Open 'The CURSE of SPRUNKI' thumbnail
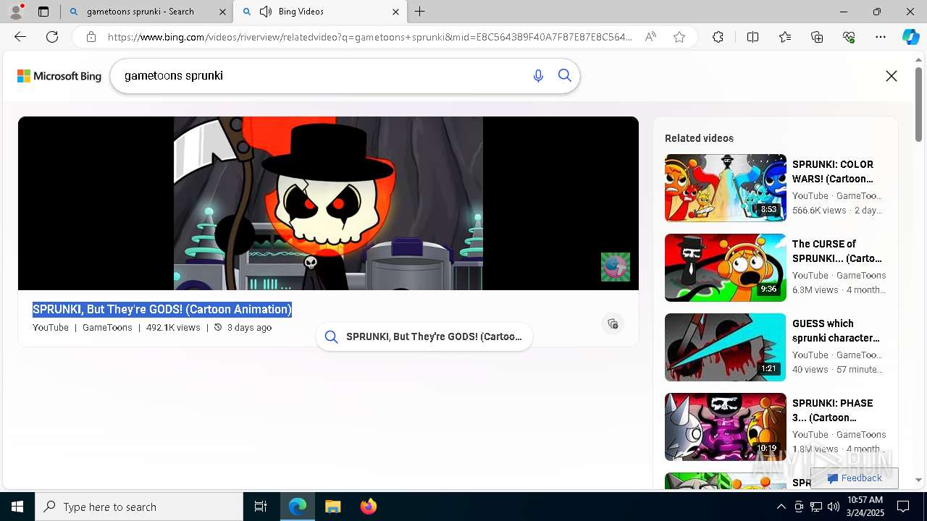This screenshot has height=521, width=927. pos(726,268)
